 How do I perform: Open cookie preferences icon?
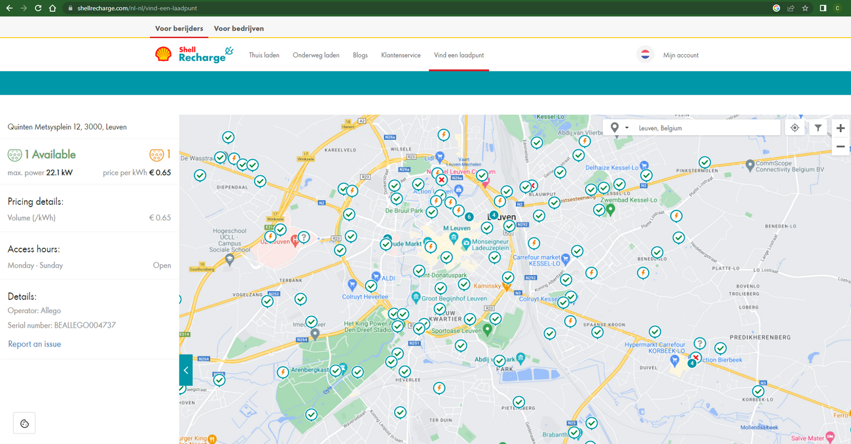[x=24, y=423]
